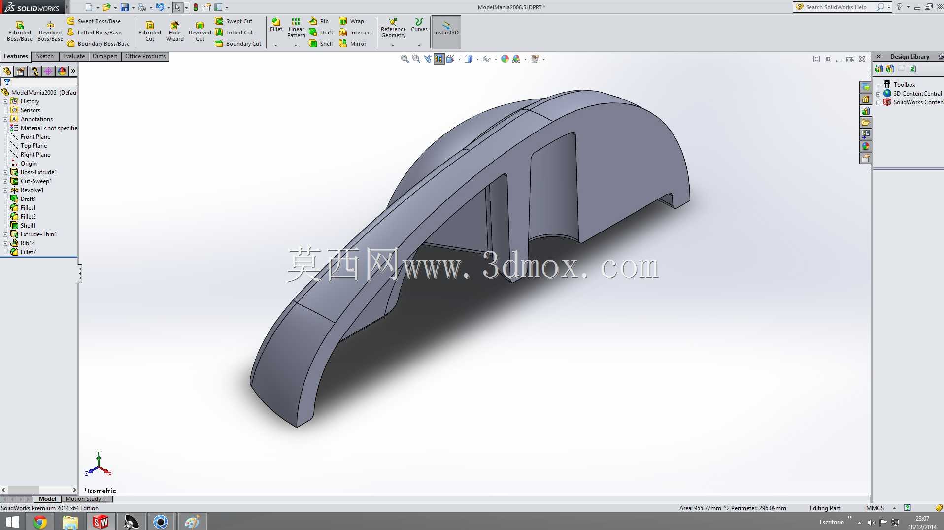Toggle Section View display
This screenshot has height=530, width=944.
[x=439, y=59]
